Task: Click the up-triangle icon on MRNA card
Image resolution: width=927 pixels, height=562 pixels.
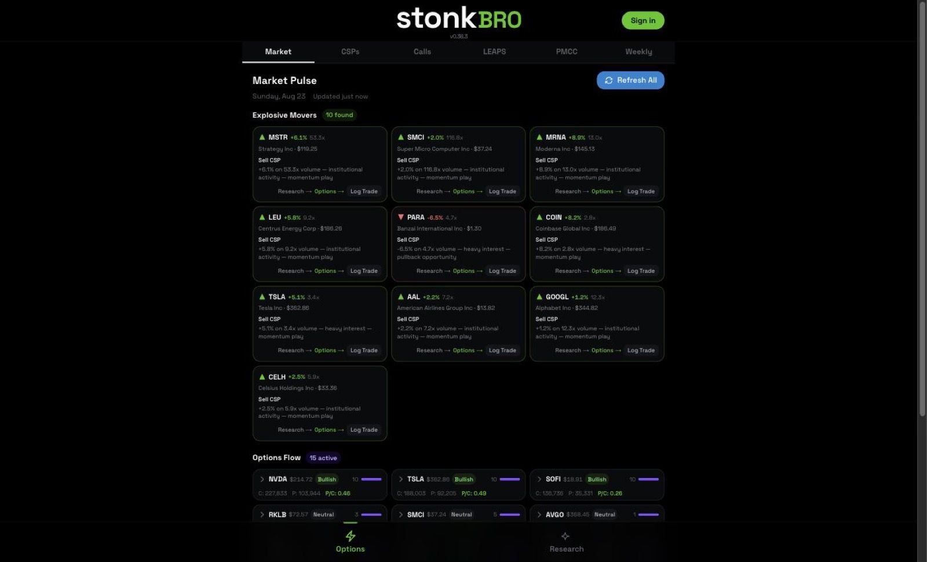Action: tap(539, 137)
